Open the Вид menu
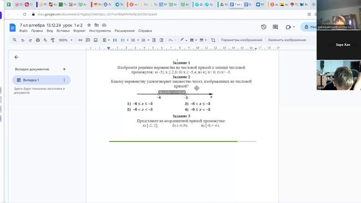361x203 pixels. tap(50, 30)
